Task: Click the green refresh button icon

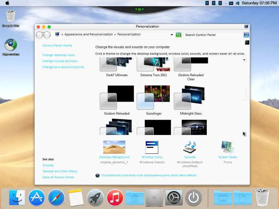Action: pos(178,35)
